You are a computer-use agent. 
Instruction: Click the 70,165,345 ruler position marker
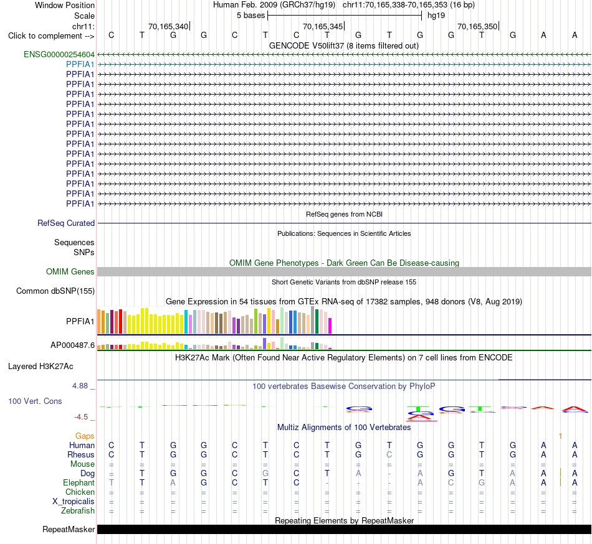tap(323, 26)
